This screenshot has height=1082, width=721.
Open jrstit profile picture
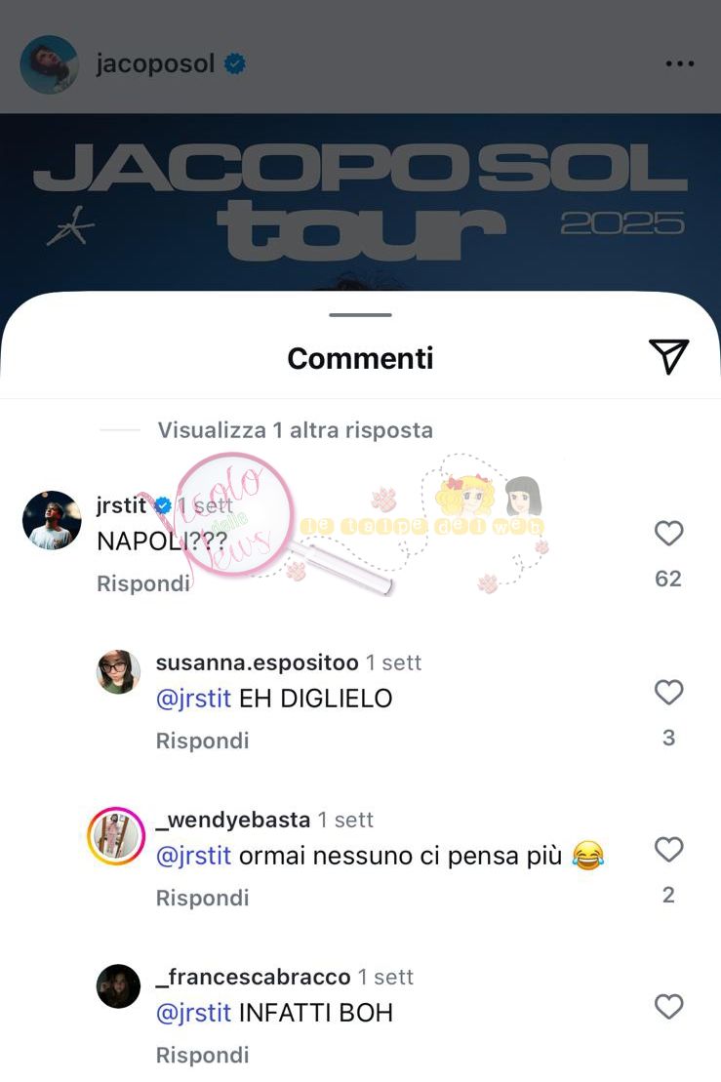coord(52,520)
